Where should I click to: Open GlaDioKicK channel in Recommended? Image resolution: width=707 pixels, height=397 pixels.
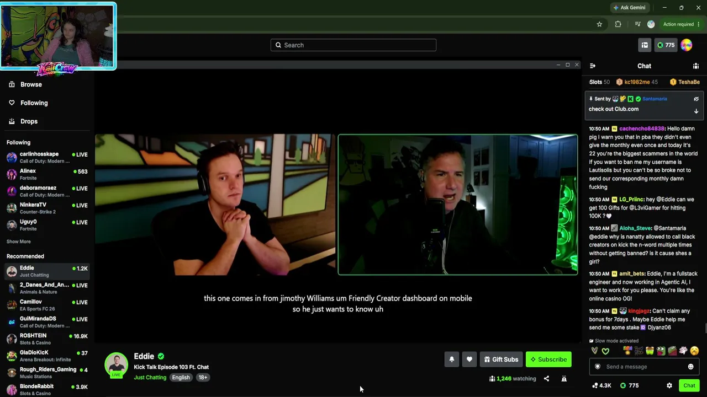(47, 356)
